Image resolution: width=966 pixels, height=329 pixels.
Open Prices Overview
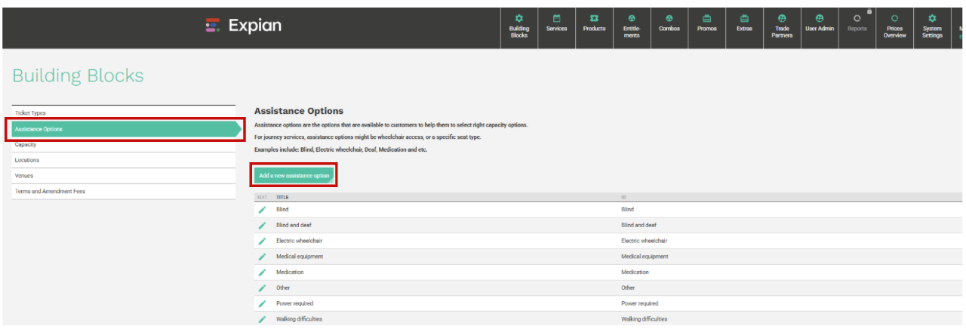pyautogui.click(x=894, y=28)
